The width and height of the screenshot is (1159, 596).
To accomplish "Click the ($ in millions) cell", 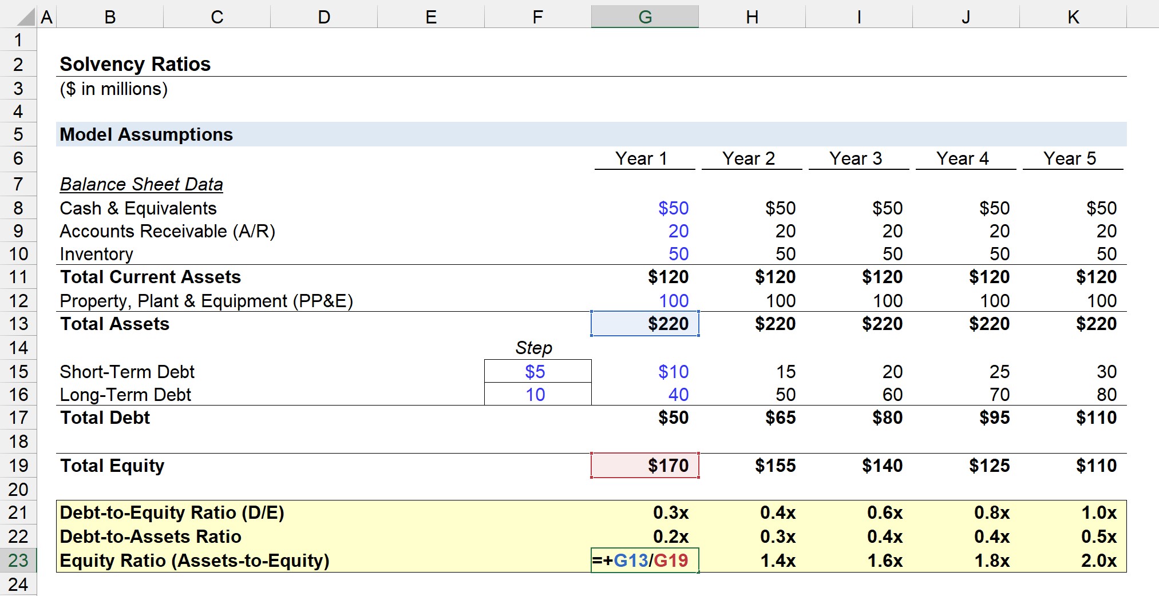I will 113,89.
